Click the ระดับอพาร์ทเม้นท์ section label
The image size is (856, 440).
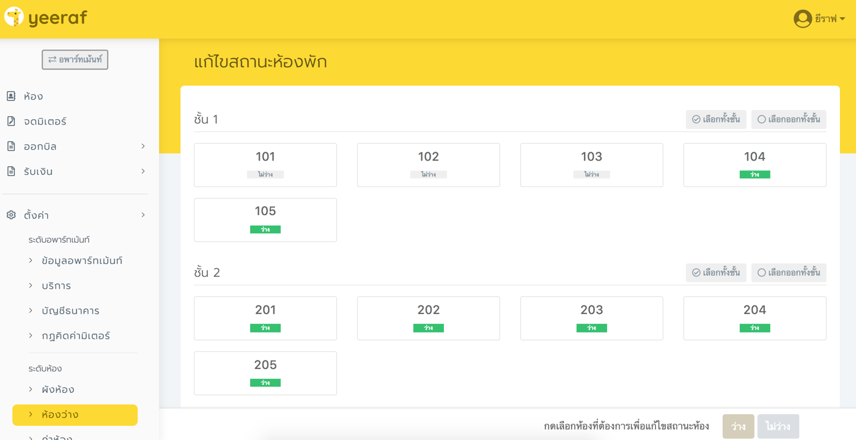tap(59, 240)
